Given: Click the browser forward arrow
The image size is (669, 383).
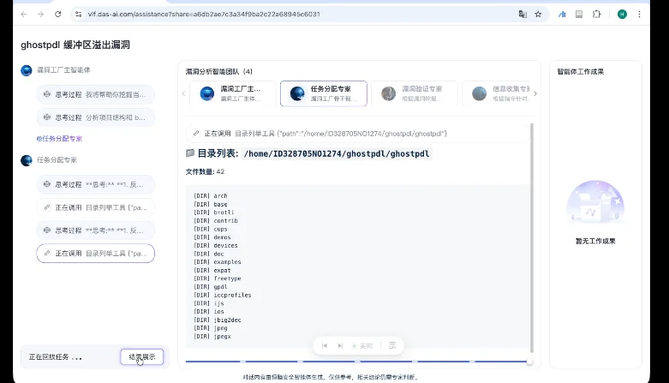Looking at the screenshot, I should point(40,14).
